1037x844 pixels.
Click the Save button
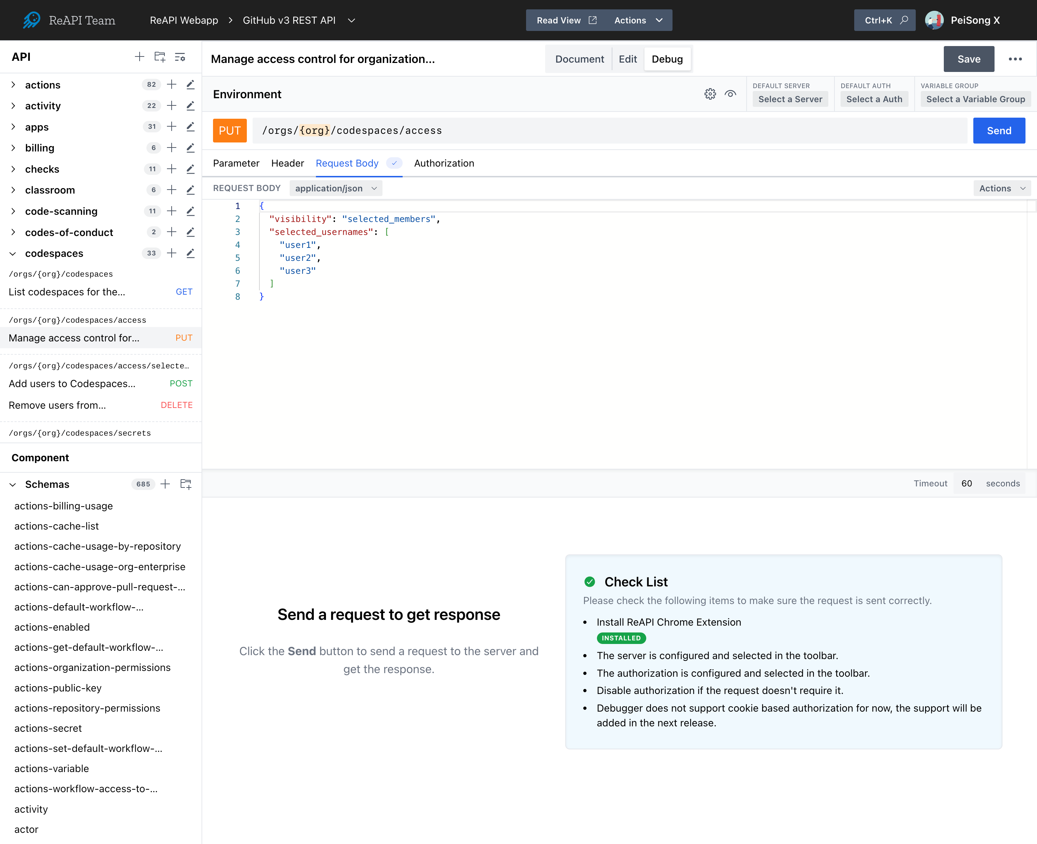968,59
